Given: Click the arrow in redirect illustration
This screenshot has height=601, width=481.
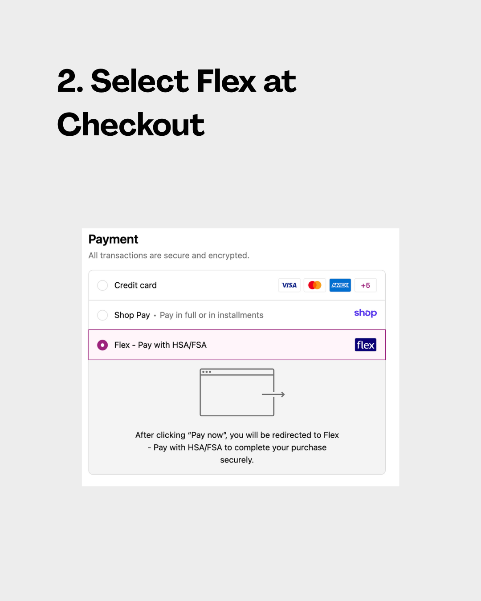Looking at the screenshot, I should pyautogui.click(x=274, y=394).
